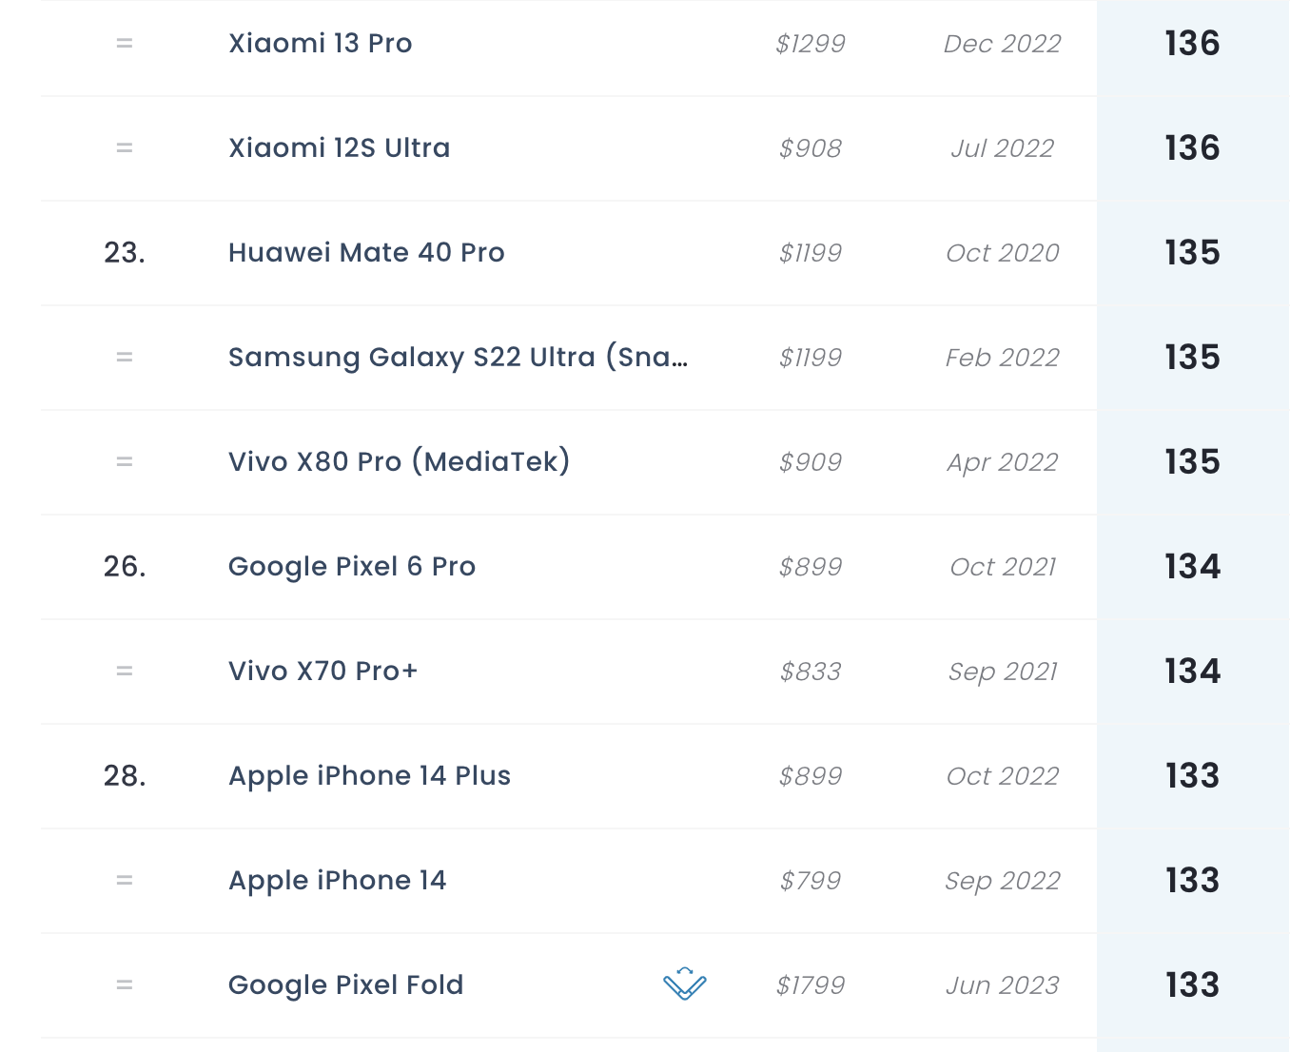Click the Dec 2022 launch date
Viewport: 1290px width, 1052px height.
[1002, 44]
